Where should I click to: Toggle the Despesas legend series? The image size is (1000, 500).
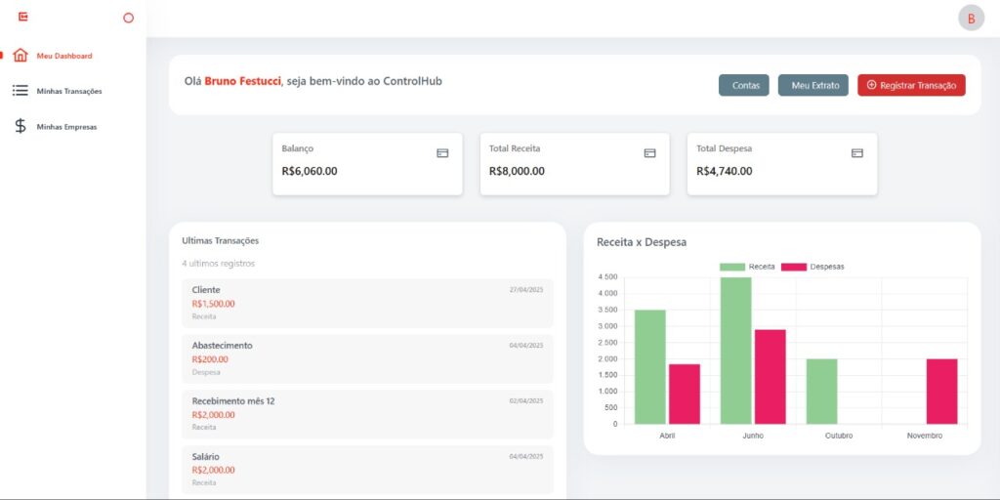(812, 267)
